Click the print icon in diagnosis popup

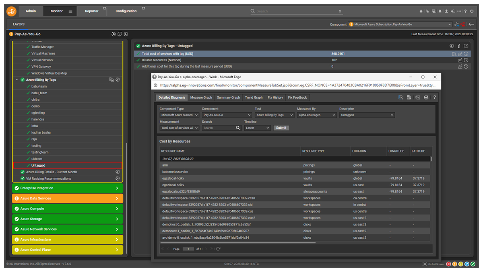coord(426,97)
